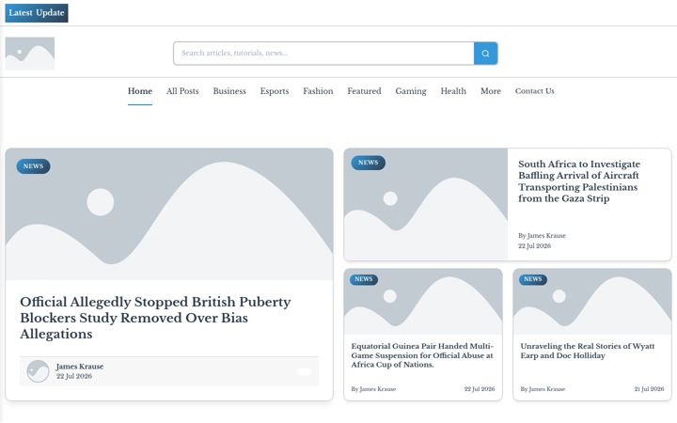
Task: Click the 21 Jul 2026 date on the Wyatt Earp card
Action: pos(649,389)
